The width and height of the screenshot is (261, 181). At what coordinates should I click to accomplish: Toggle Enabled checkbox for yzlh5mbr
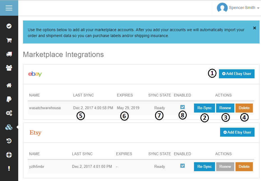(x=183, y=166)
